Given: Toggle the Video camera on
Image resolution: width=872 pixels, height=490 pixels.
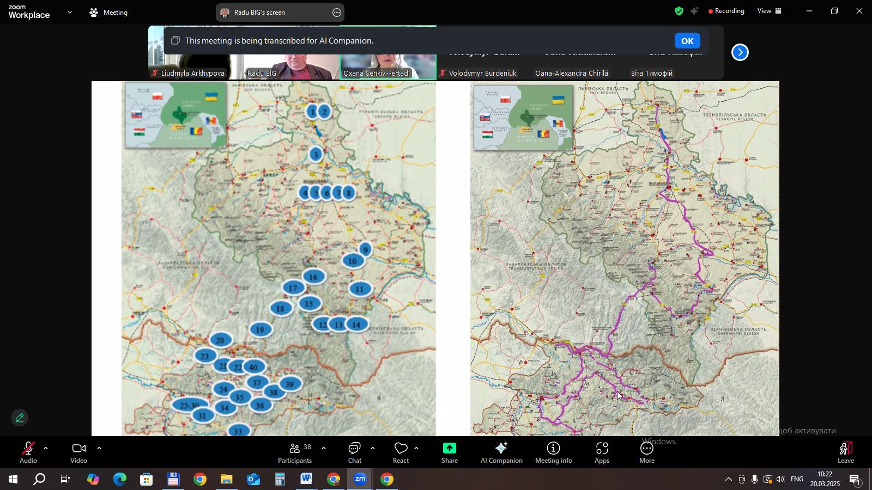Looking at the screenshot, I should [78, 452].
